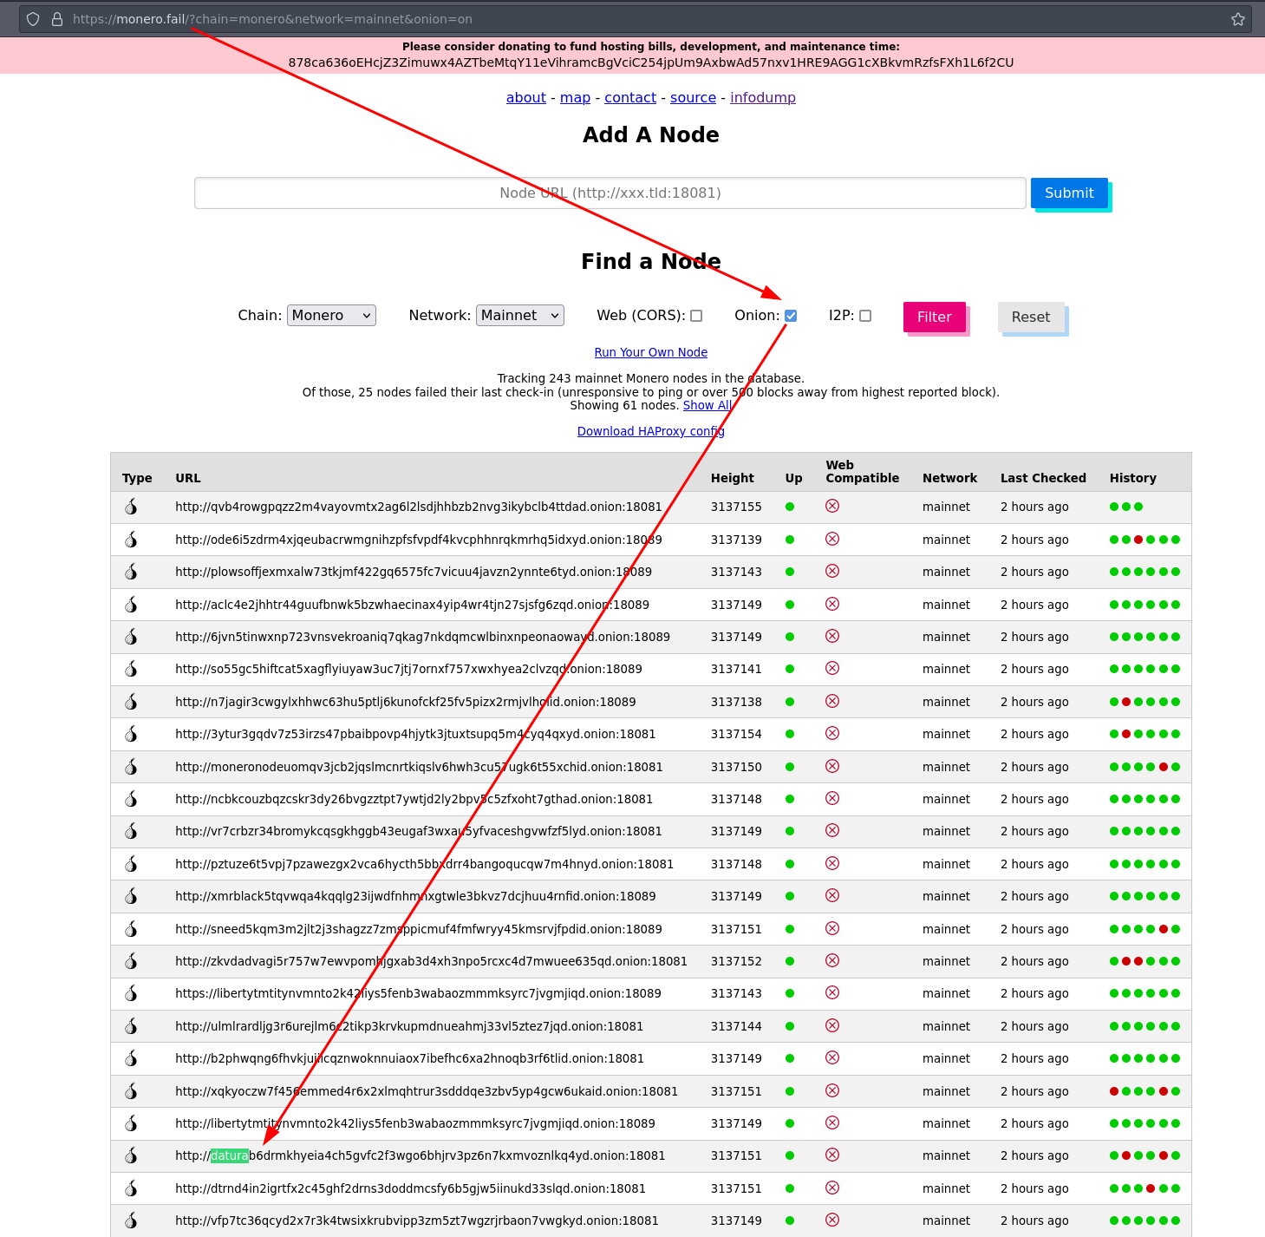
Task: Open the Network dropdown showing Mainnet
Action: click(520, 316)
